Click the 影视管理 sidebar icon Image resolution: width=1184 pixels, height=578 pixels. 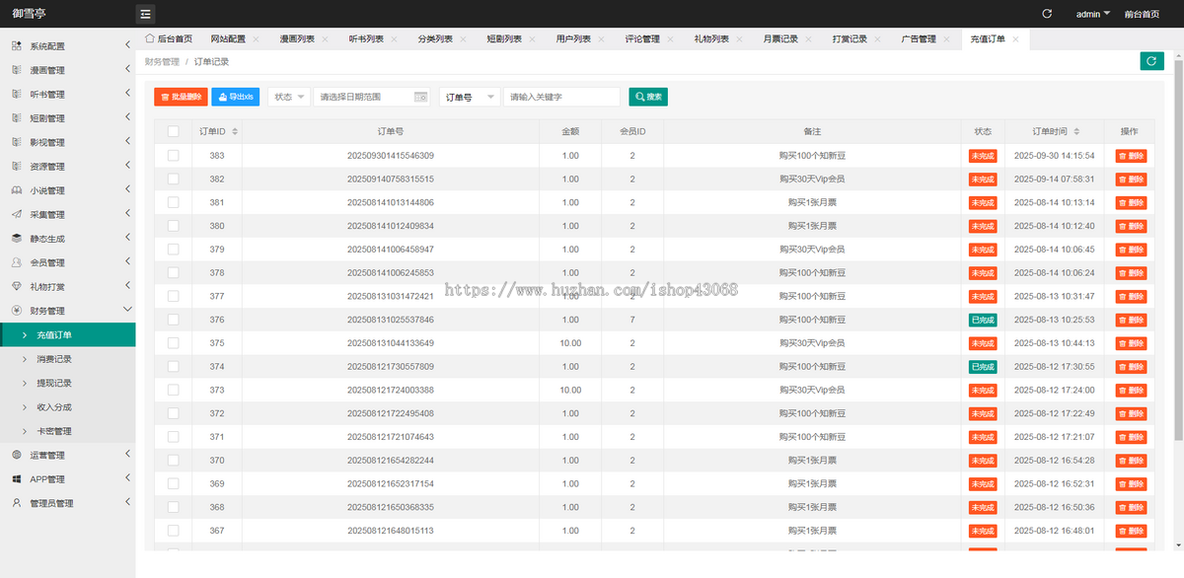17,142
